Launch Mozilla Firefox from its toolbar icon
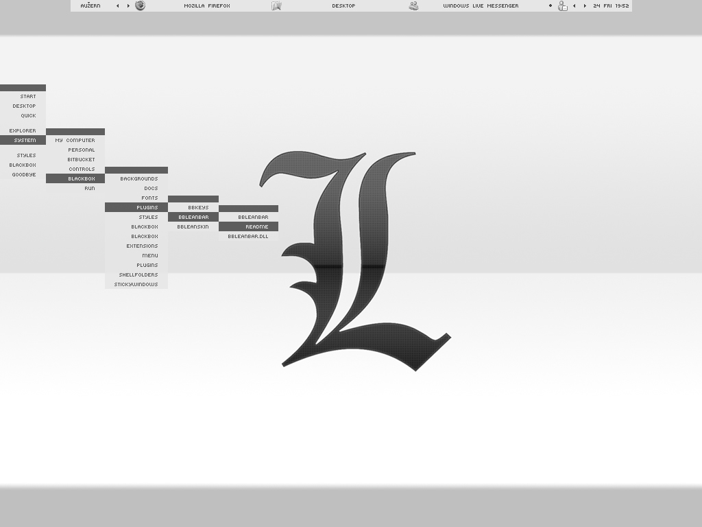 [x=140, y=5]
